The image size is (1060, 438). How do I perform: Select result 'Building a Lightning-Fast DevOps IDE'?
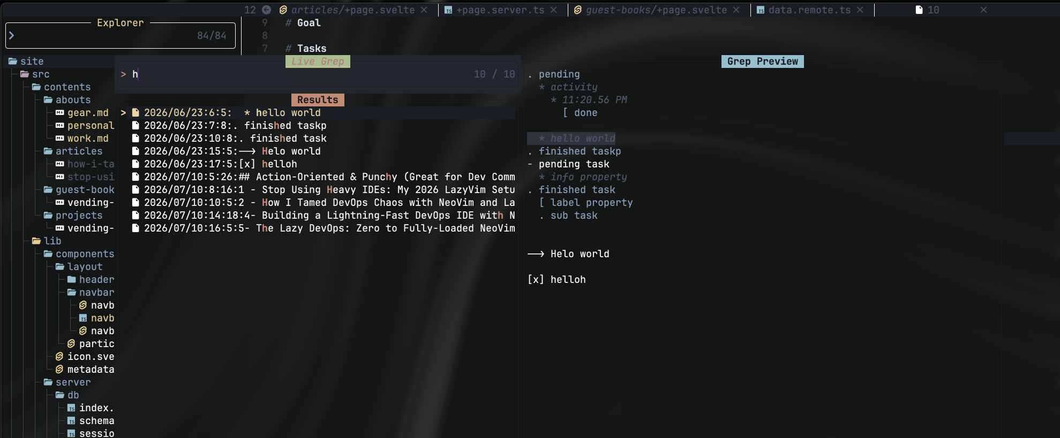(x=318, y=216)
